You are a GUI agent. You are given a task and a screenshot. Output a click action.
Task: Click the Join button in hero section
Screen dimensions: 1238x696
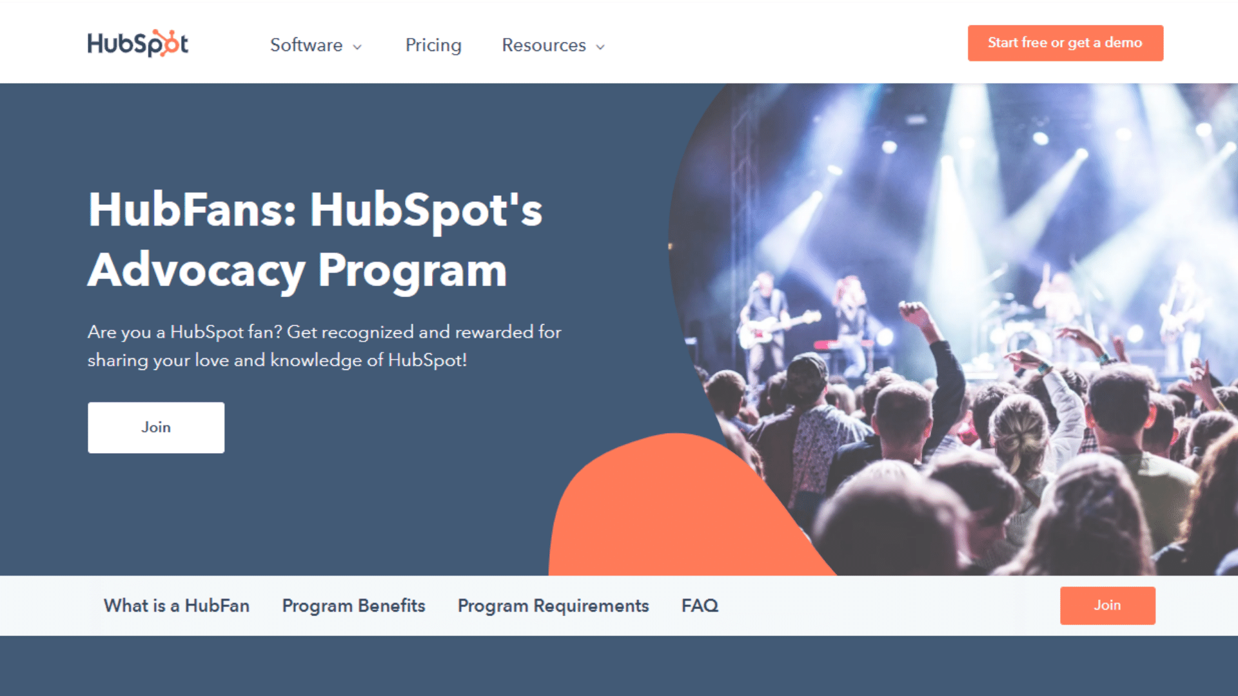pyautogui.click(x=155, y=427)
